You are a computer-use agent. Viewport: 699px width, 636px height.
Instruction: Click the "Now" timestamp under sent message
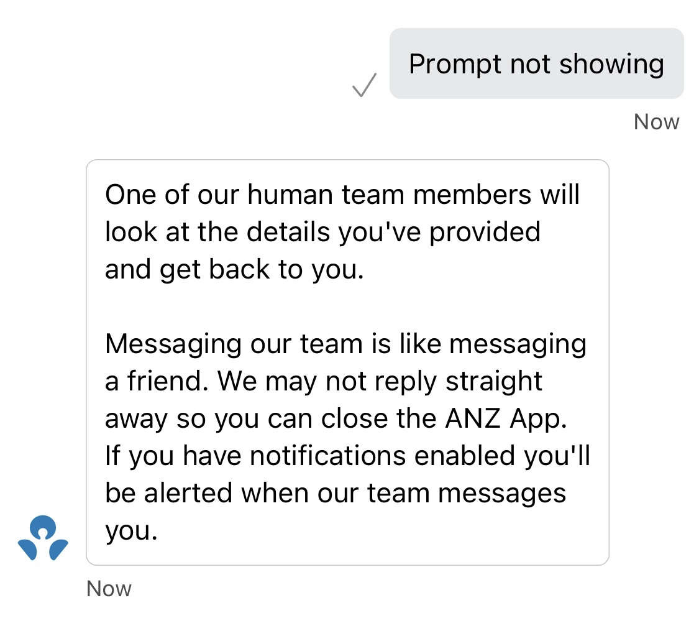pyautogui.click(x=656, y=122)
